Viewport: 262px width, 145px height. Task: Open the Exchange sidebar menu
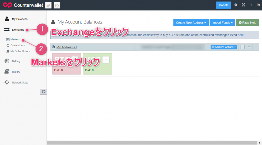[x=18, y=30]
